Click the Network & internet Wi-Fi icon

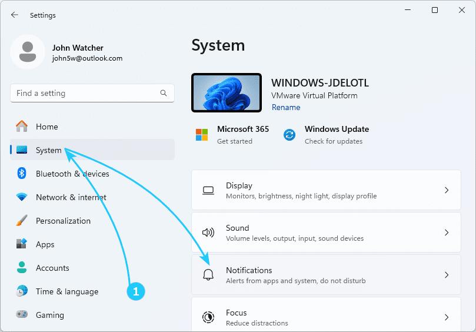(x=22, y=197)
